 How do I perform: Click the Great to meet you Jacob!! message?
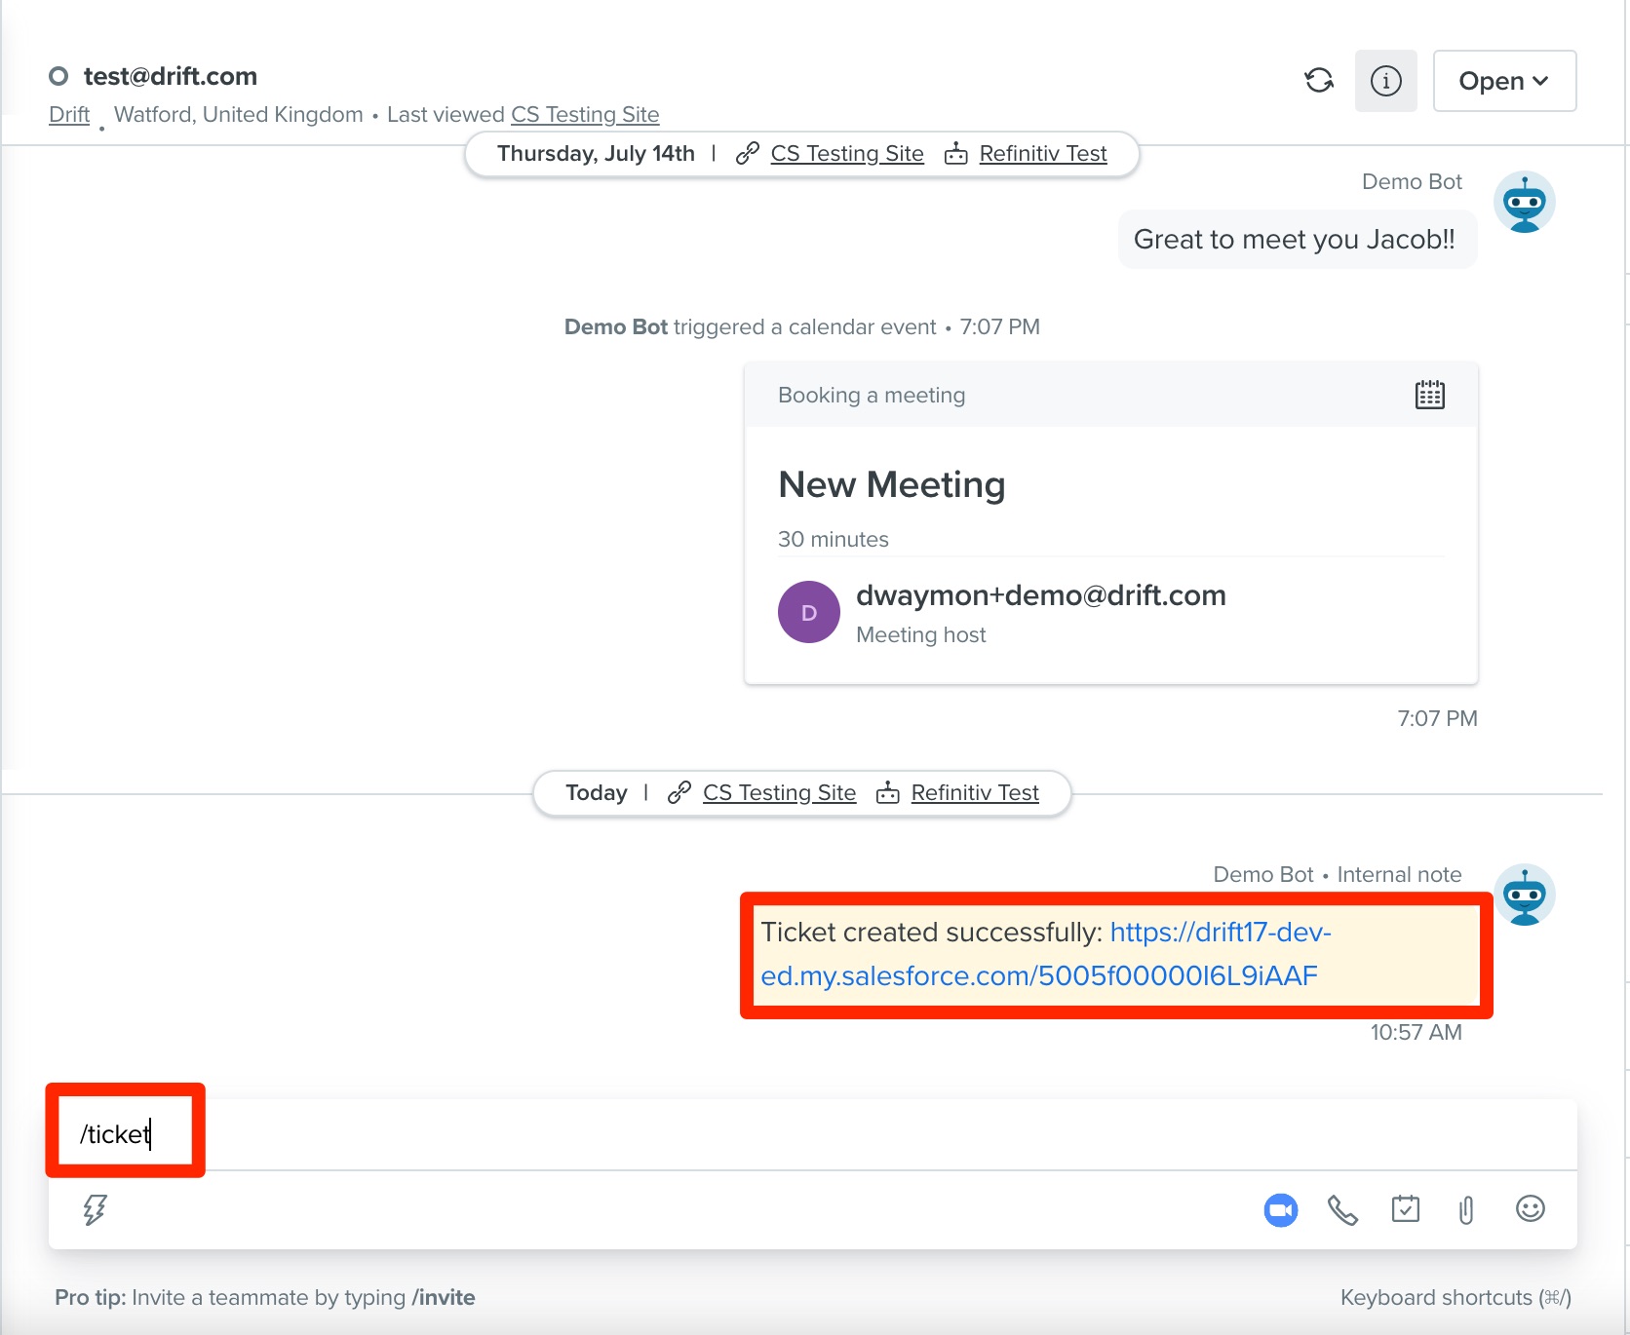(1297, 240)
